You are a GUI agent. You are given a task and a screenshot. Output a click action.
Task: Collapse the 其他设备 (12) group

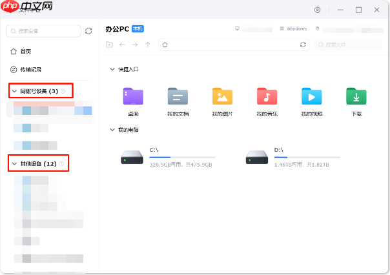[14, 163]
